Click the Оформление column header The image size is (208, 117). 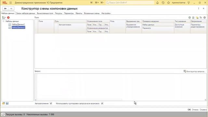[x=198, y=21]
